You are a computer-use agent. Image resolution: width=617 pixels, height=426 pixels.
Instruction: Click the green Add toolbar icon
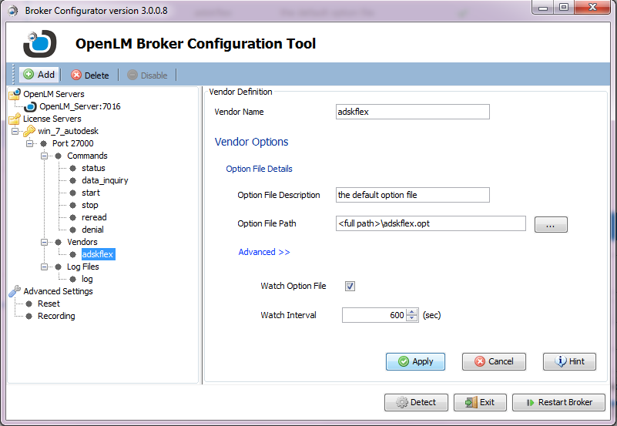(x=29, y=75)
